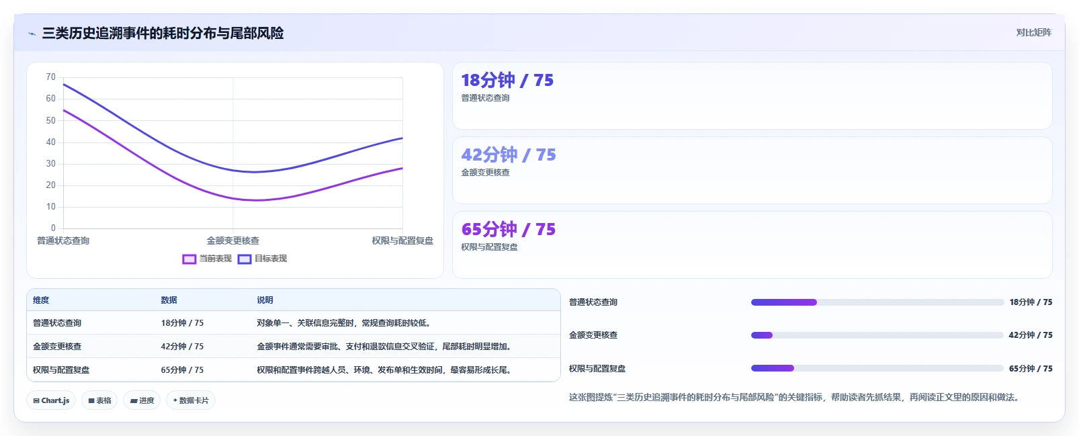
Task: Click table cell 65分钟 / 75
Action: (x=182, y=370)
